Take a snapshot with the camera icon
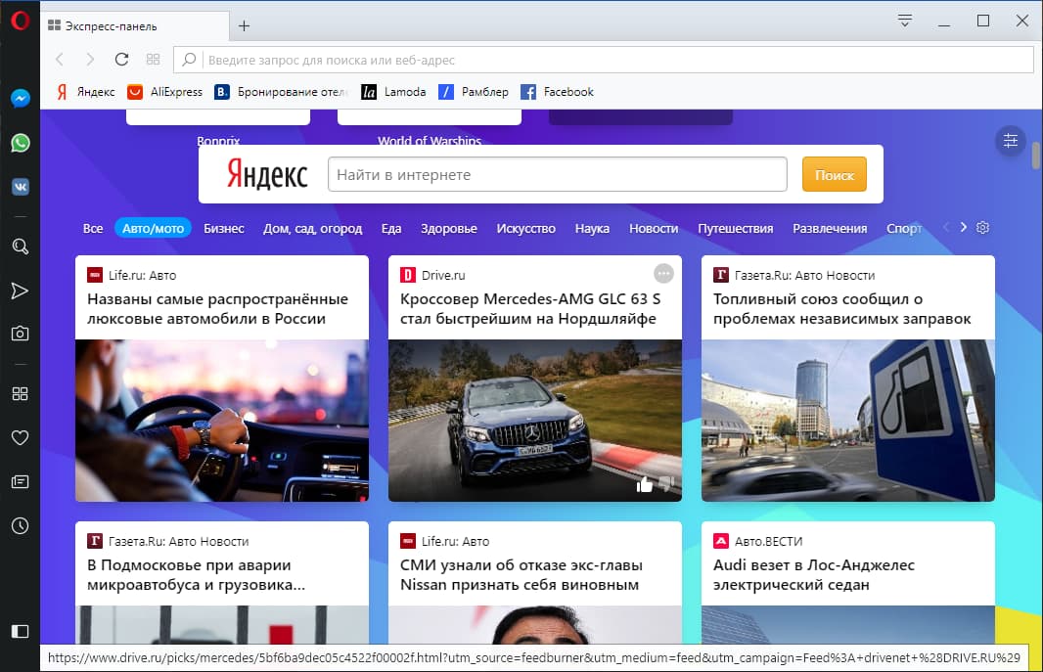This screenshot has height=672, width=1043. 20,334
